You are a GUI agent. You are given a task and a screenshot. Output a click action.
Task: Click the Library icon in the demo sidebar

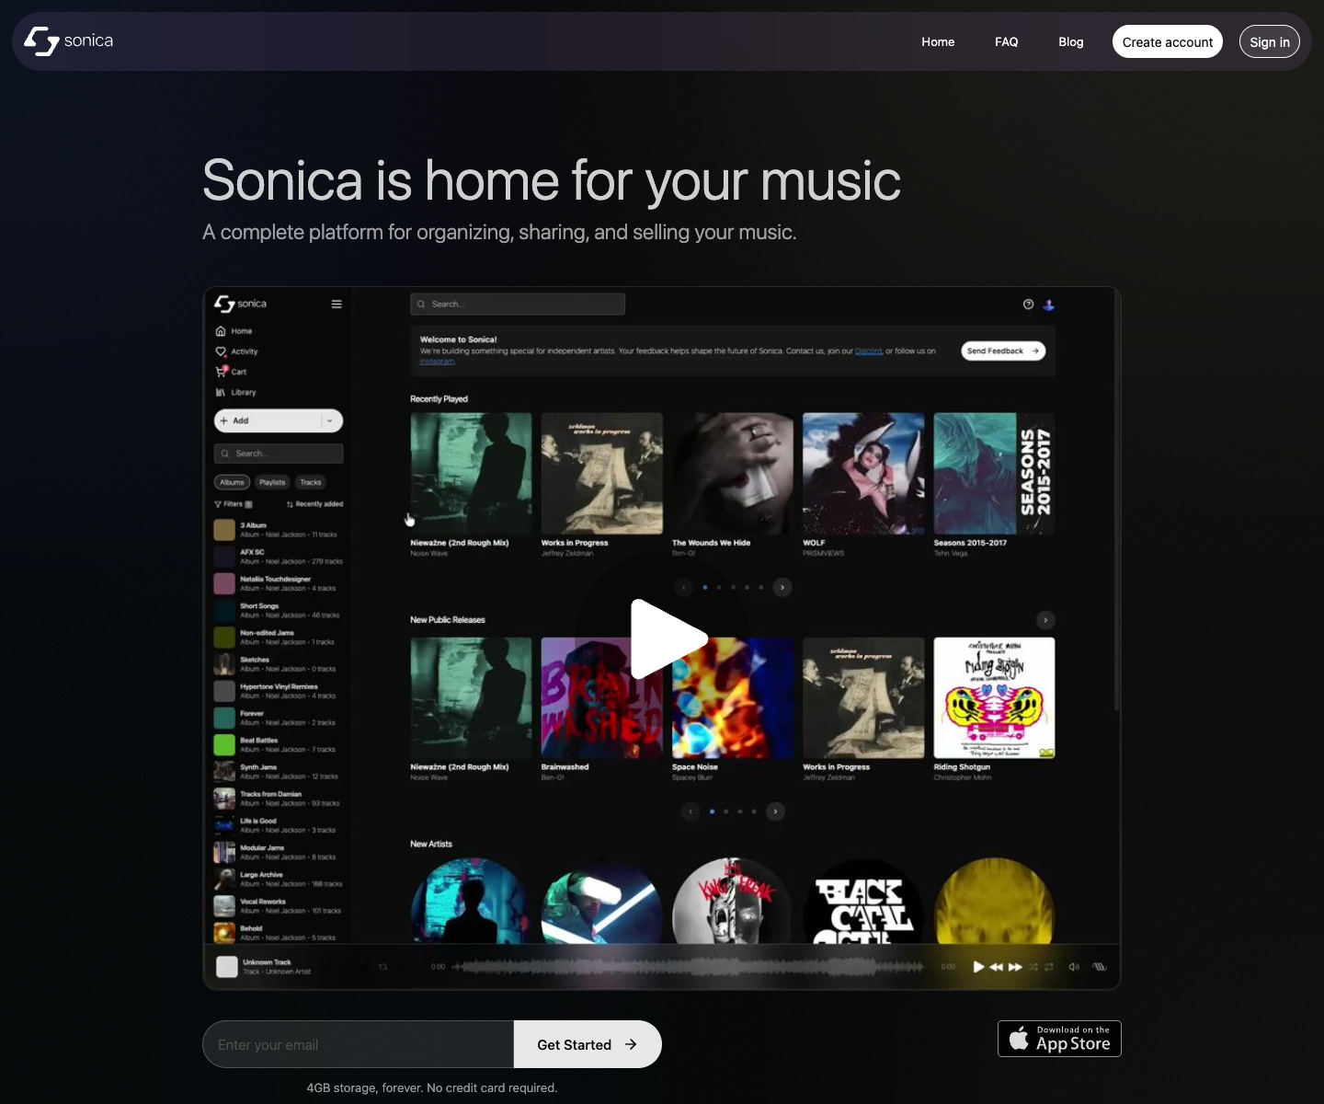click(221, 392)
